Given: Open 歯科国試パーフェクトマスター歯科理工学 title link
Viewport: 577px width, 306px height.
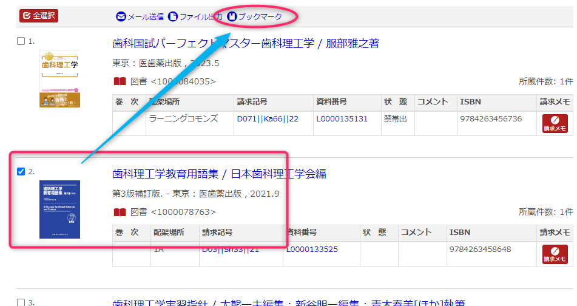Looking at the screenshot, I should pyautogui.click(x=246, y=43).
